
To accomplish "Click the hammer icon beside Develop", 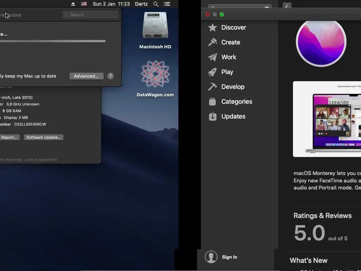I will tap(212, 87).
